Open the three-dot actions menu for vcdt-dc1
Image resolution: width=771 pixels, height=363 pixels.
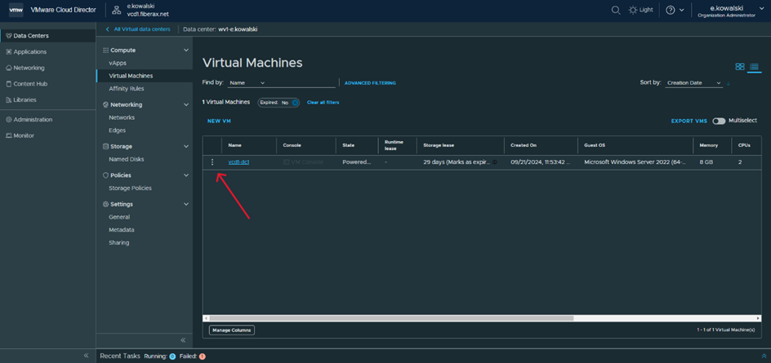pos(212,162)
